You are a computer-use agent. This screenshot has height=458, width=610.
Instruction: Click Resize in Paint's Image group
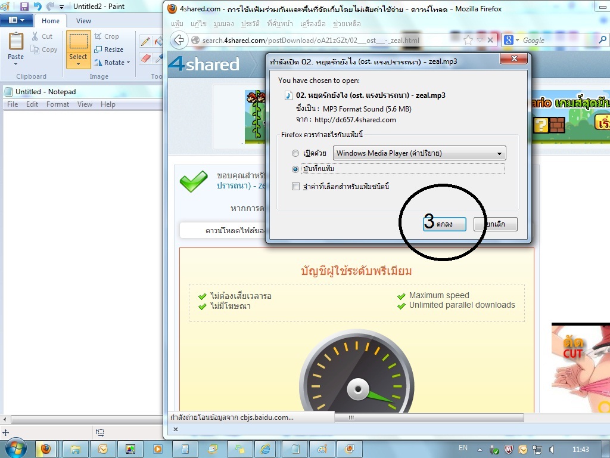[109, 49]
